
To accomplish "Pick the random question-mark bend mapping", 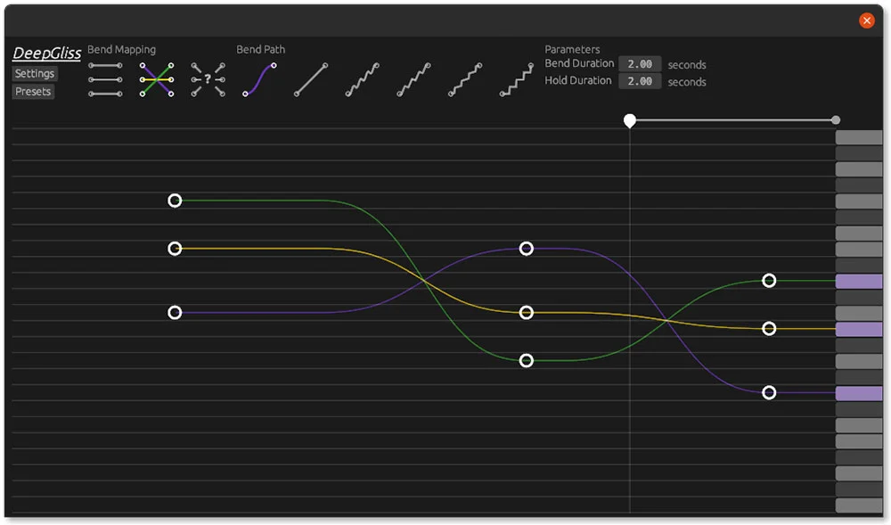I will 208,79.
